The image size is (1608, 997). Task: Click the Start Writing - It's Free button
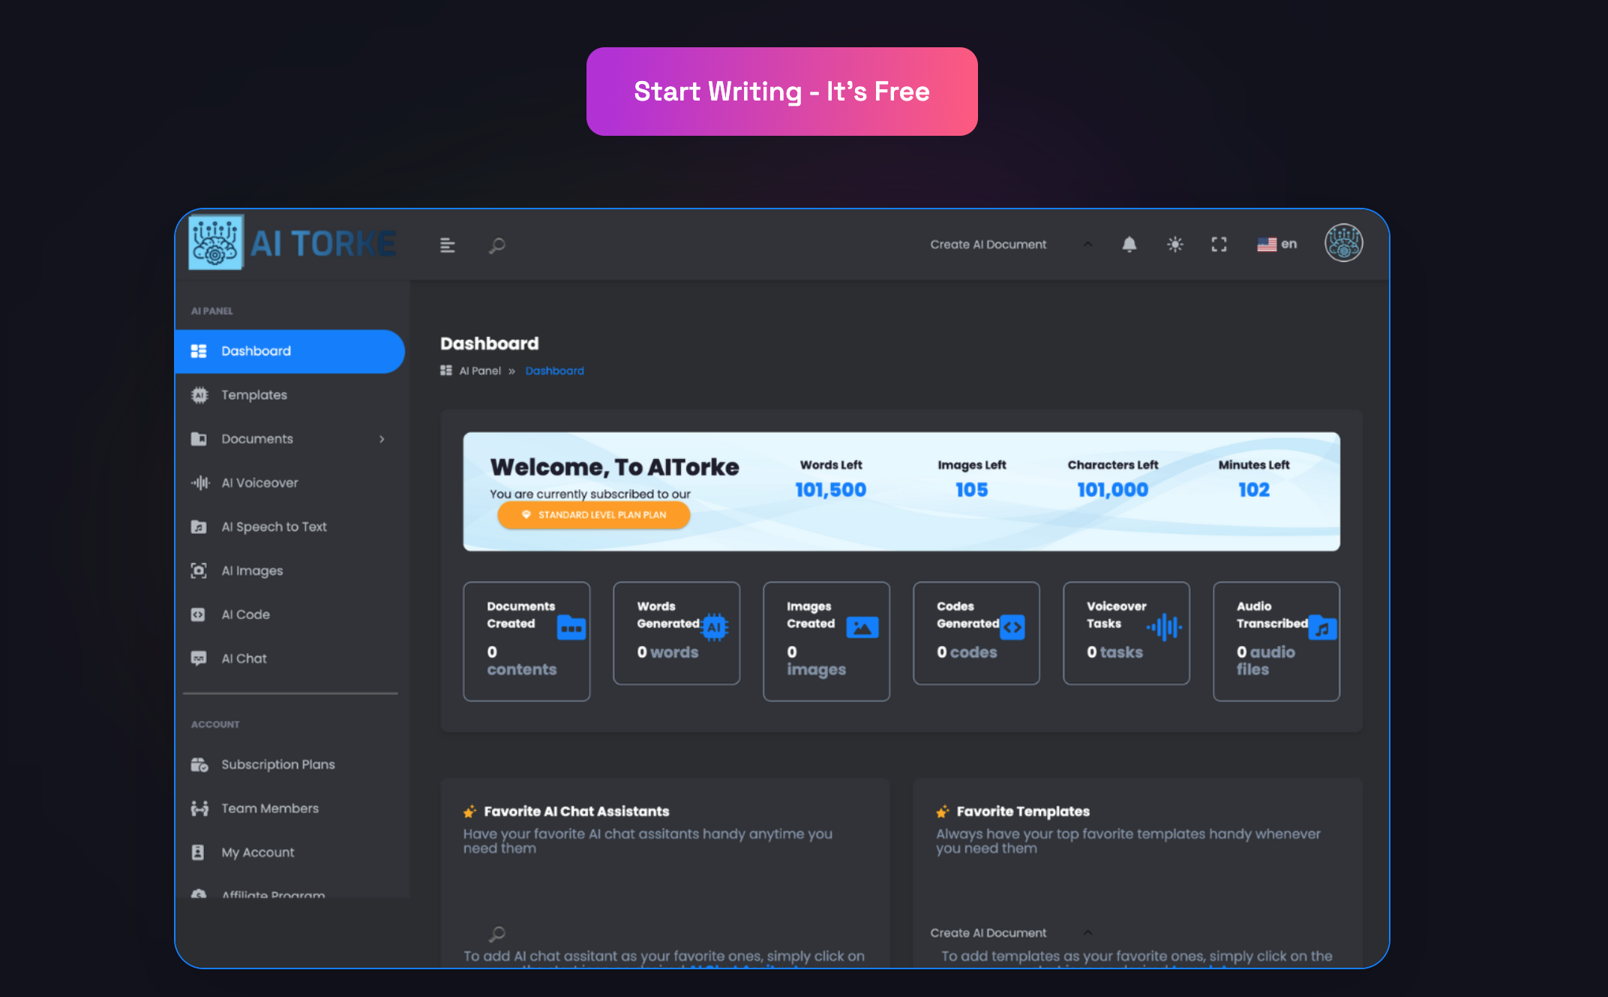point(781,91)
